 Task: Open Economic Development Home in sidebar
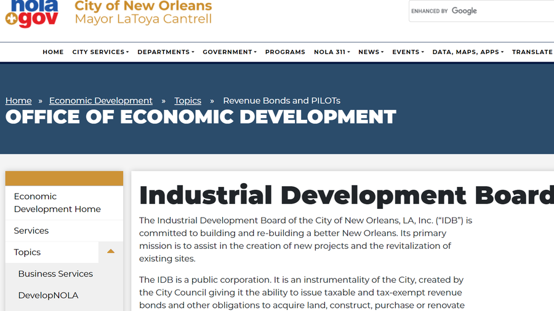click(64, 203)
